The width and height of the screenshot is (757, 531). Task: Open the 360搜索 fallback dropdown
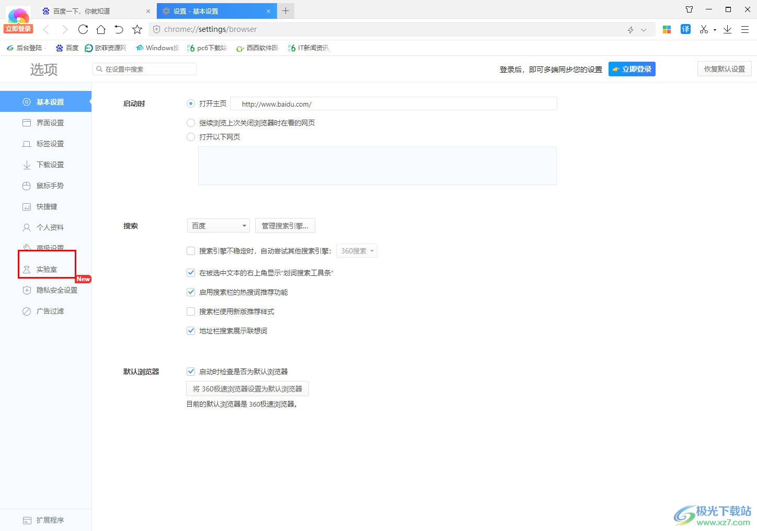[357, 251]
